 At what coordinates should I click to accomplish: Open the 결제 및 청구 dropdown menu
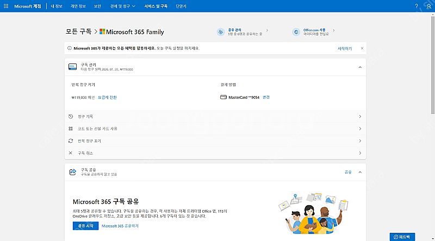tap(123, 6)
